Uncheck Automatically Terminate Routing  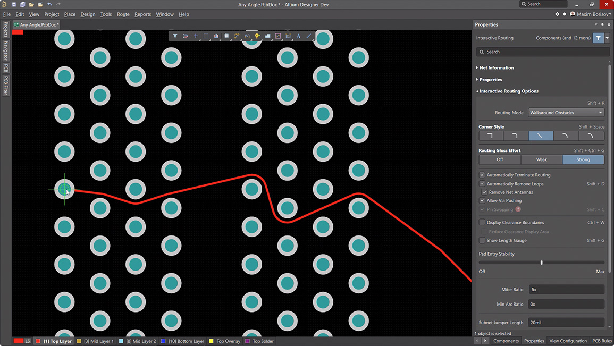(x=482, y=175)
